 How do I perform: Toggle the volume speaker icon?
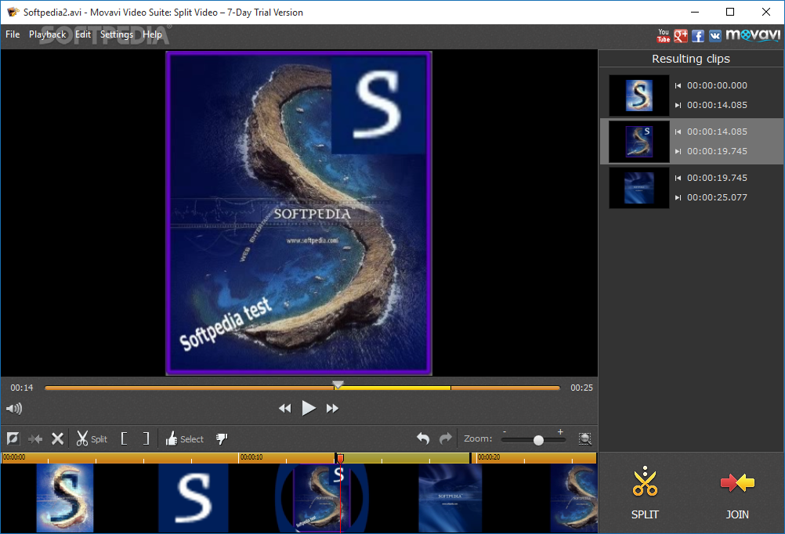pos(14,409)
